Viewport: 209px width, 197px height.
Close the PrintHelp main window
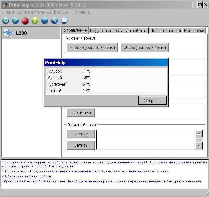[206, 5]
